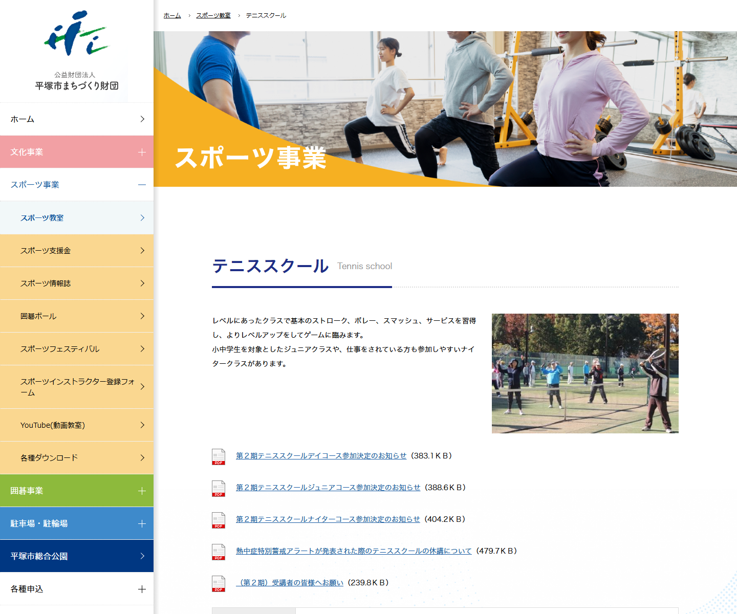
Task: Click the 平塚市まちづくり財団 logo
Action: pyautogui.click(x=76, y=51)
